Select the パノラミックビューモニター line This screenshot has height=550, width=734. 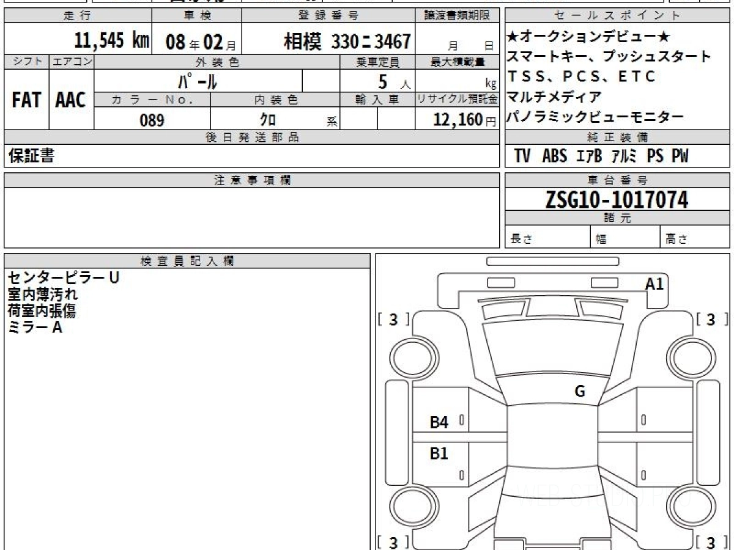pyautogui.click(x=596, y=117)
